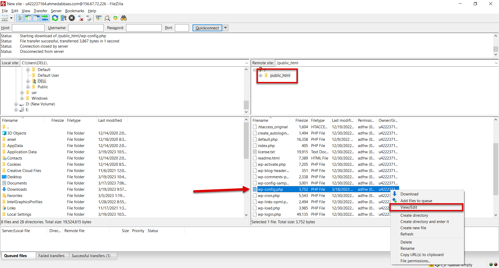Select View/Edit from the context menu
The image size is (499, 268).
click(409, 207)
